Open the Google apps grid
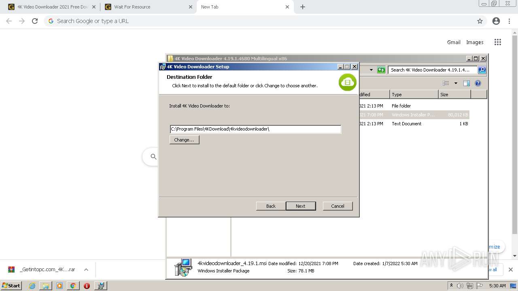The width and height of the screenshot is (518, 291). [498, 42]
